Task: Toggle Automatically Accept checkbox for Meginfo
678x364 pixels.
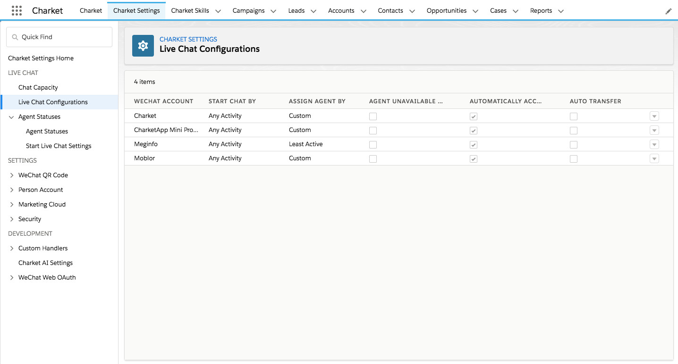Action: pyautogui.click(x=474, y=145)
